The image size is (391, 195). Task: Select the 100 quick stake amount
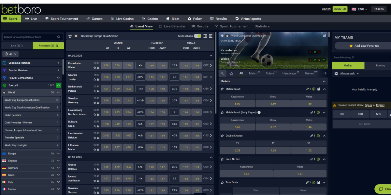click(x=360, y=114)
